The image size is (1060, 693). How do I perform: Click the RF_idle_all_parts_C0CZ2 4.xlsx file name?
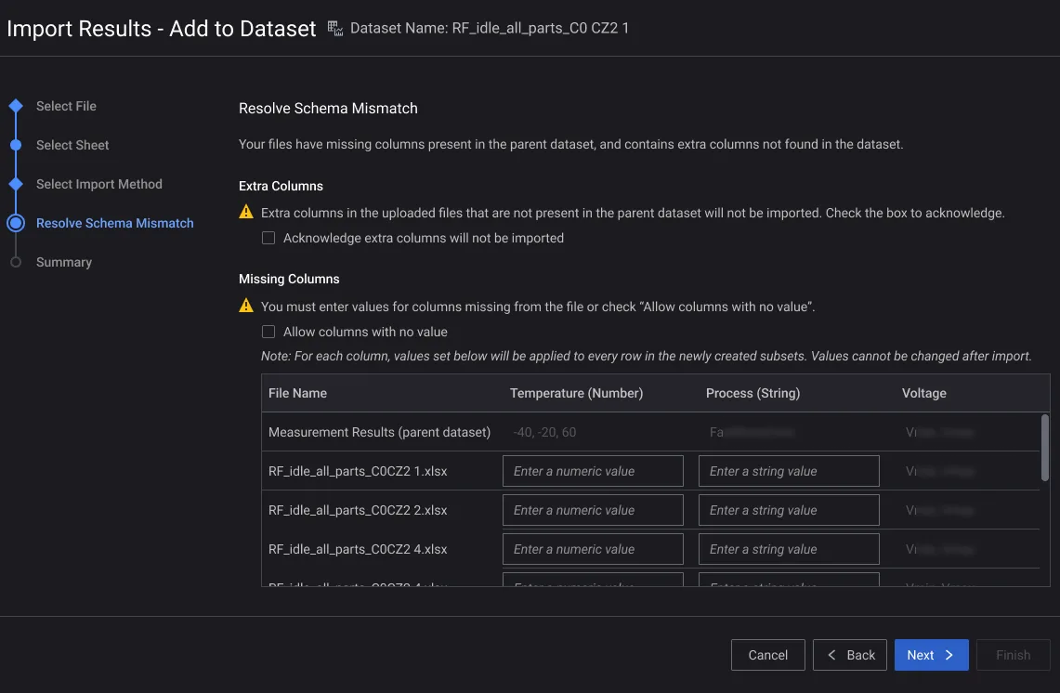(x=358, y=549)
